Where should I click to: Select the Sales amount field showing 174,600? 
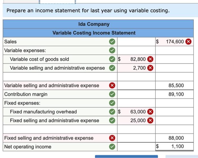(x=175, y=42)
